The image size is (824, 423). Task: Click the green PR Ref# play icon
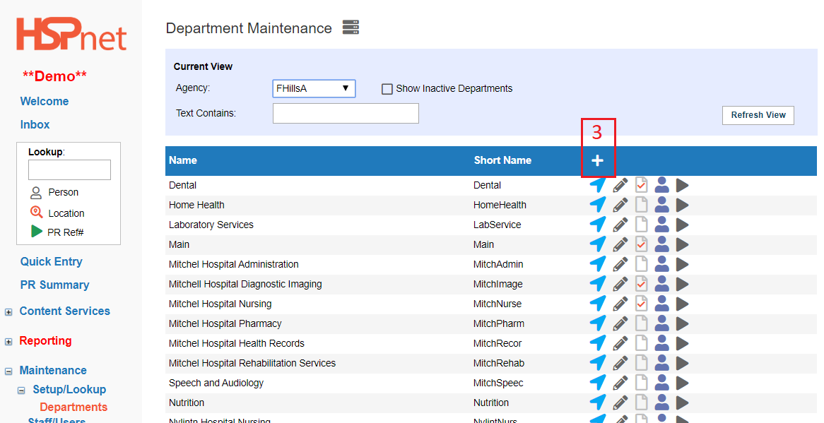[36, 232]
